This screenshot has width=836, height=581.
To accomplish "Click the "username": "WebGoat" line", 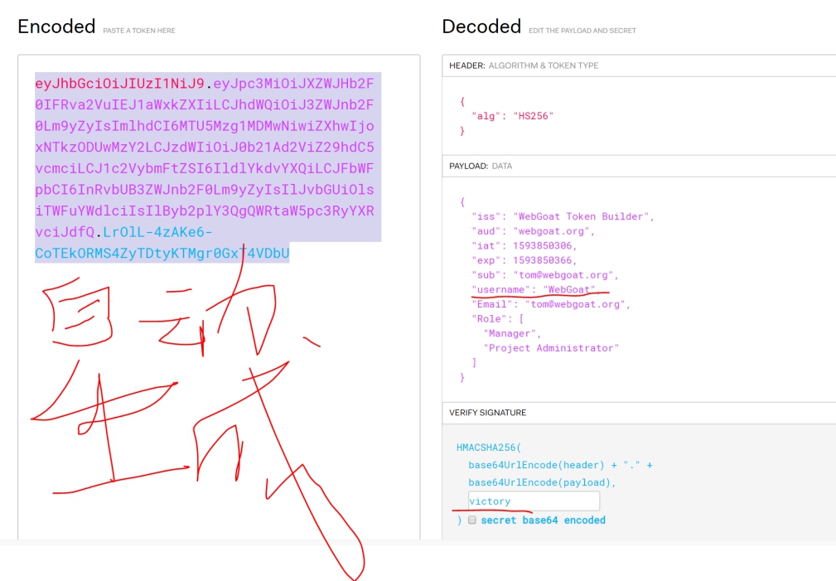I will click(x=536, y=289).
